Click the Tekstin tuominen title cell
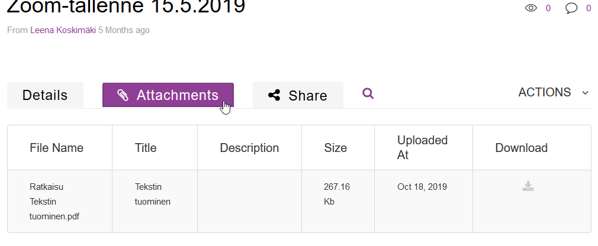This screenshot has width=598, height=246. point(153,194)
